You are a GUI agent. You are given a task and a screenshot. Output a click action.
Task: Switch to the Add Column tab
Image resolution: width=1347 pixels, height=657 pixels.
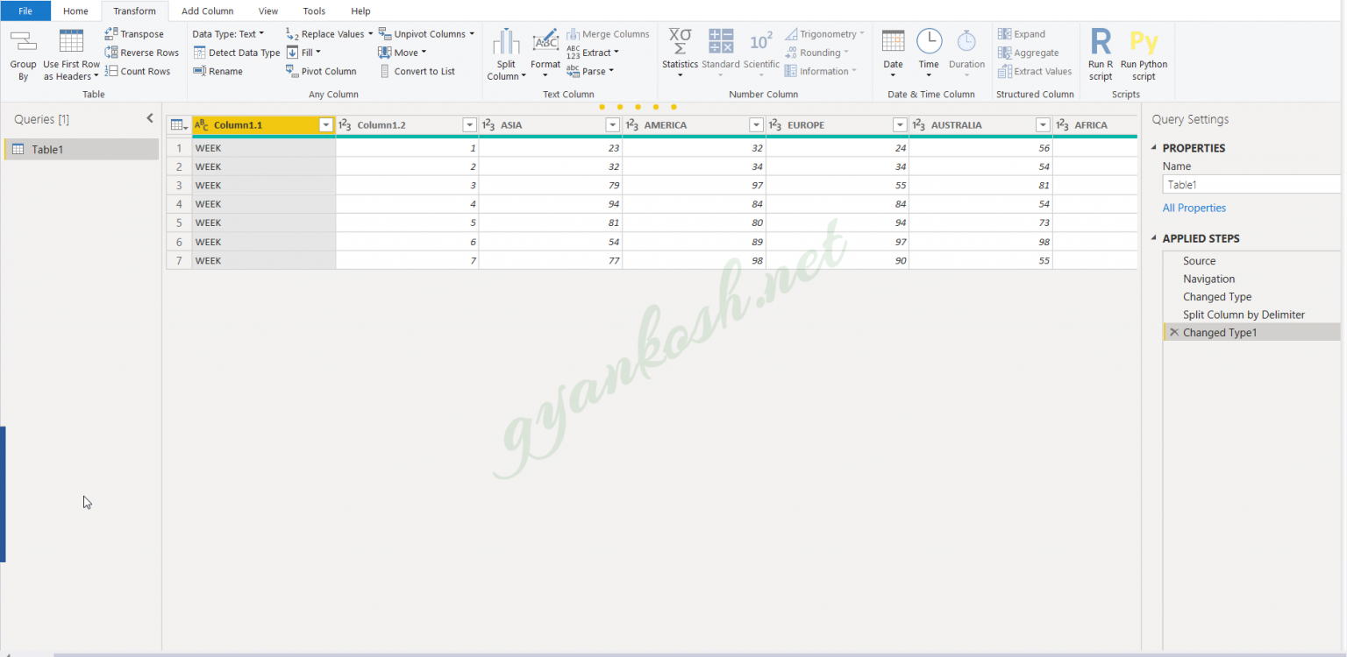coord(207,11)
